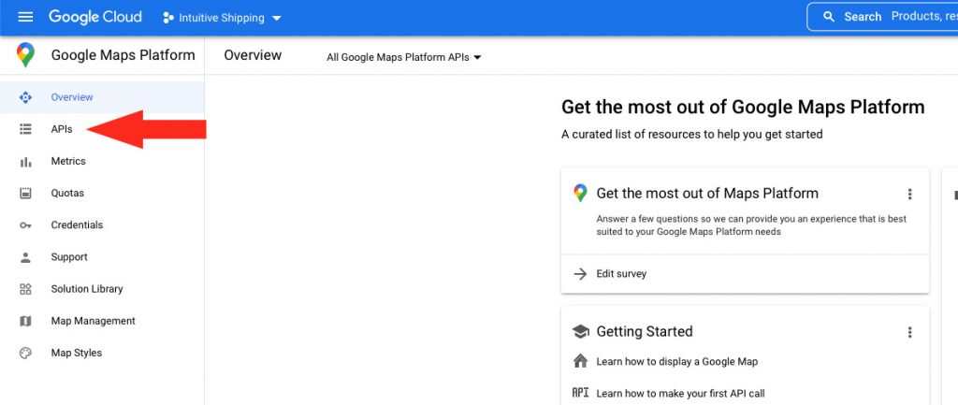Click the Overview page heading

[x=253, y=55]
